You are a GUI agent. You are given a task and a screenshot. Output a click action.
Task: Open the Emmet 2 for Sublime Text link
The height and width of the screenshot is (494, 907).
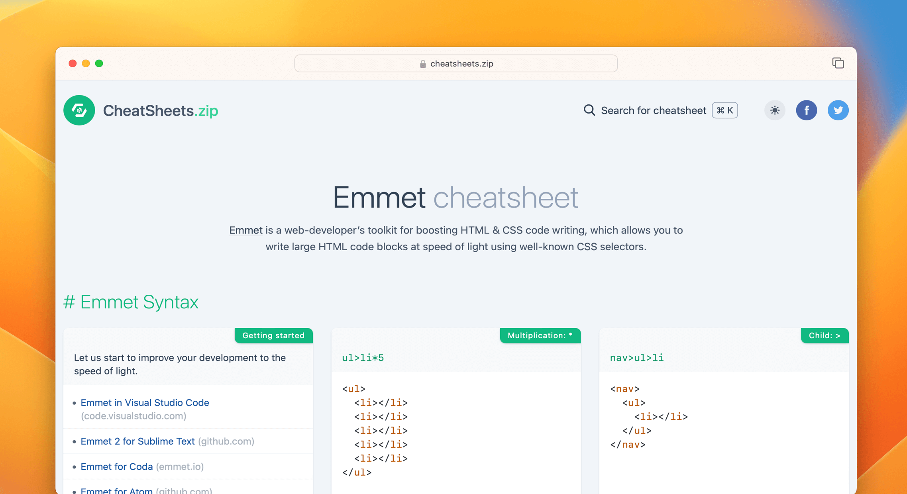click(x=138, y=441)
